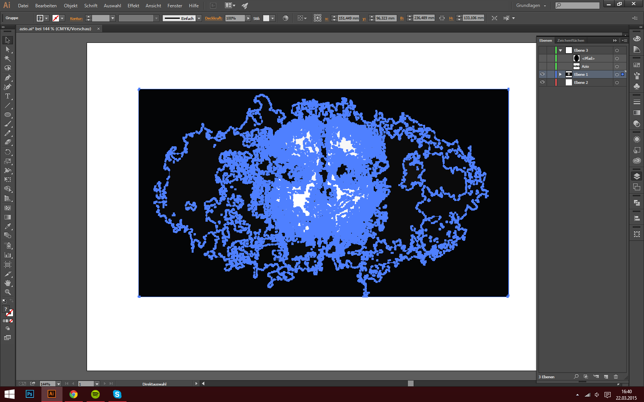Select the Ellipse tool
The image size is (644, 402).
pyautogui.click(x=8, y=114)
